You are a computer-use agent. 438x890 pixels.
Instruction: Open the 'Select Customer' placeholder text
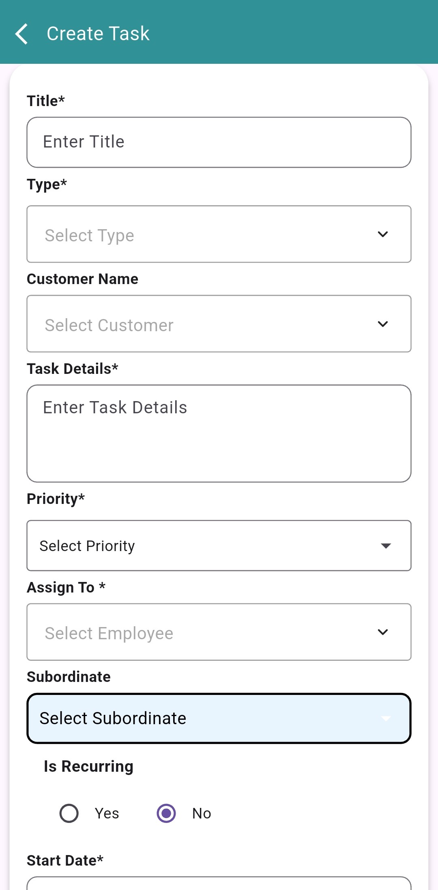point(109,325)
